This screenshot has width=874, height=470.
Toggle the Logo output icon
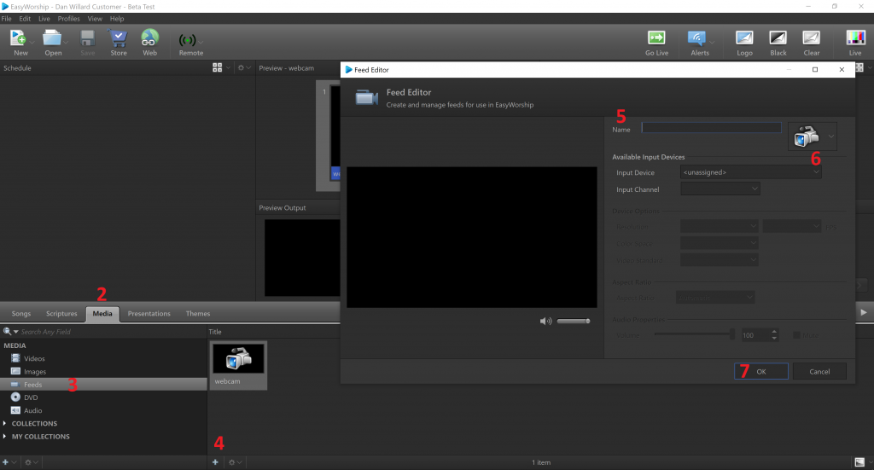pos(744,38)
